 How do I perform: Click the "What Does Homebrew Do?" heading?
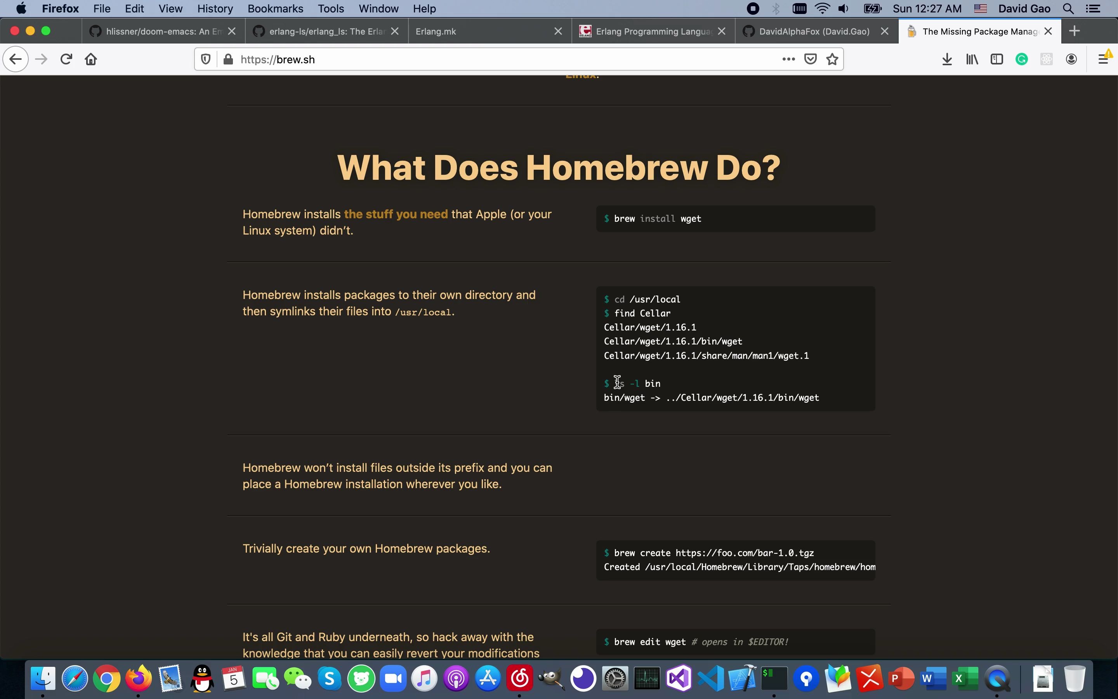(559, 167)
